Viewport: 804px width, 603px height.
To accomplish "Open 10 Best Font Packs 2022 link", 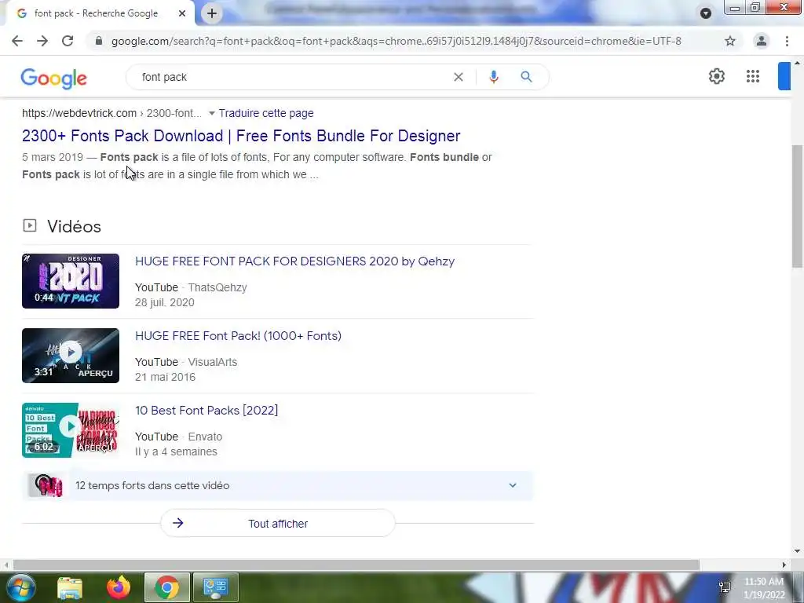I will (206, 410).
